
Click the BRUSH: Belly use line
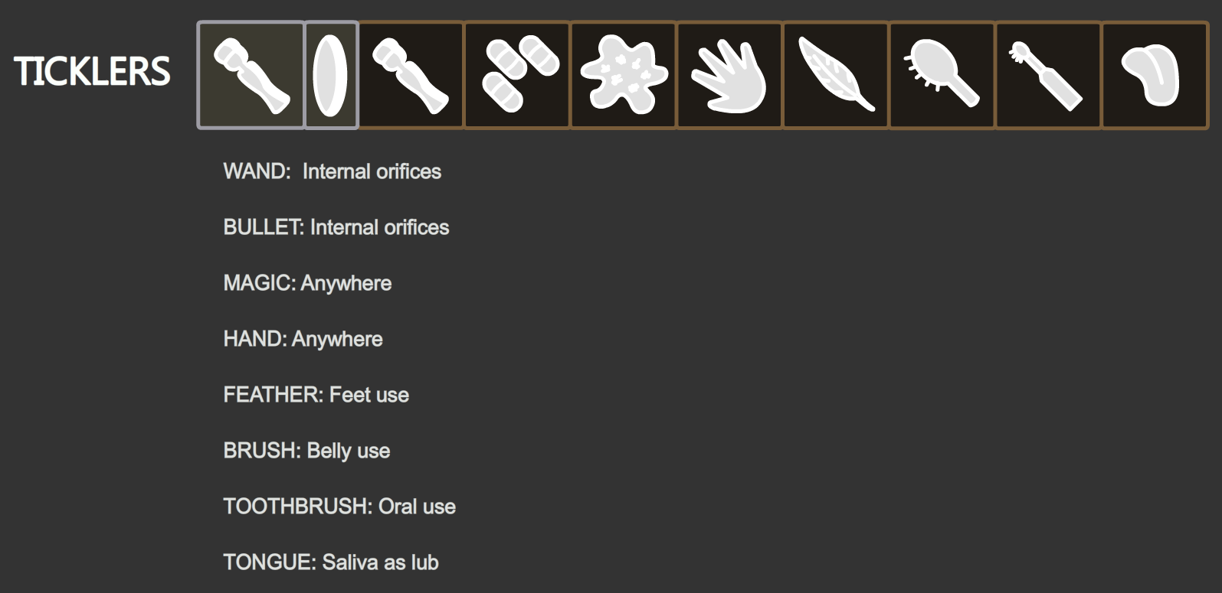(x=306, y=451)
